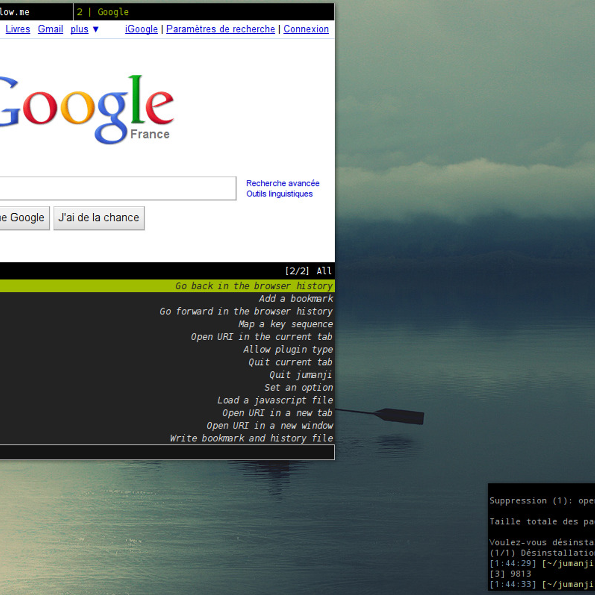
Task: Expand the 'plus' dropdown menu
Action: pos(84,29)
